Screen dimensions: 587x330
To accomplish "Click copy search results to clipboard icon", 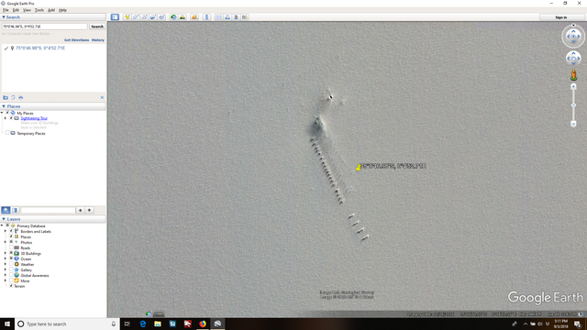I will coord(13,98).
